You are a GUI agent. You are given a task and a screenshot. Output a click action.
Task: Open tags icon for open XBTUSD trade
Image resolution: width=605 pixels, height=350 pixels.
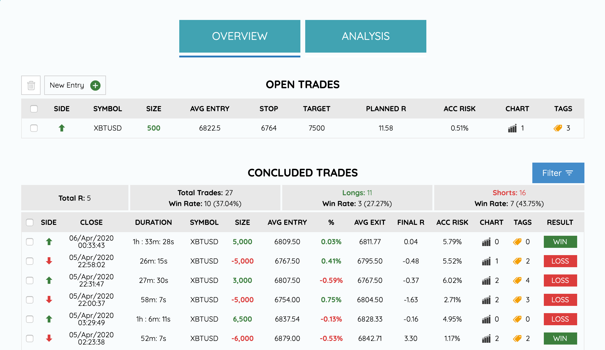click(x=558, y=128)
